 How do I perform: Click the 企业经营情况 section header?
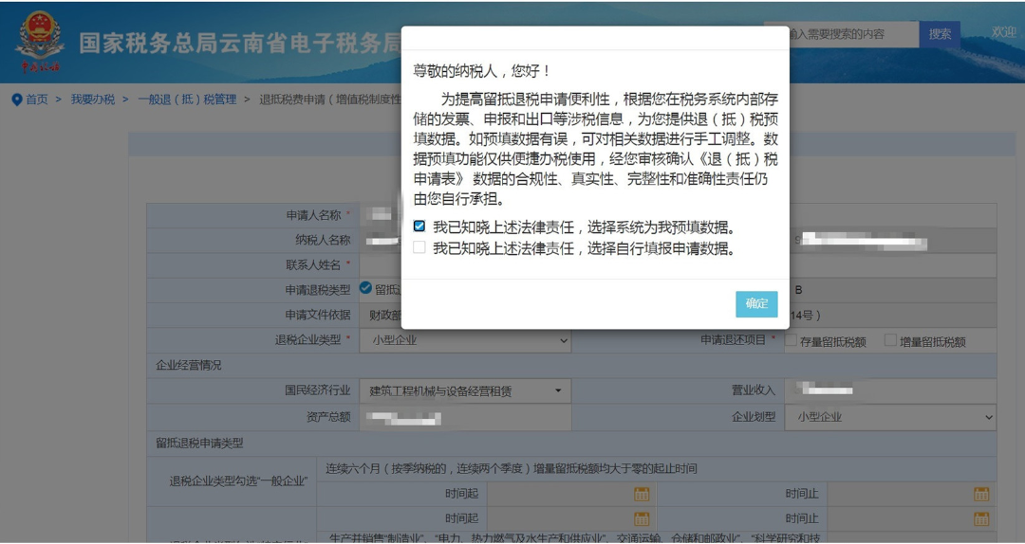click(x=189, y=365)
